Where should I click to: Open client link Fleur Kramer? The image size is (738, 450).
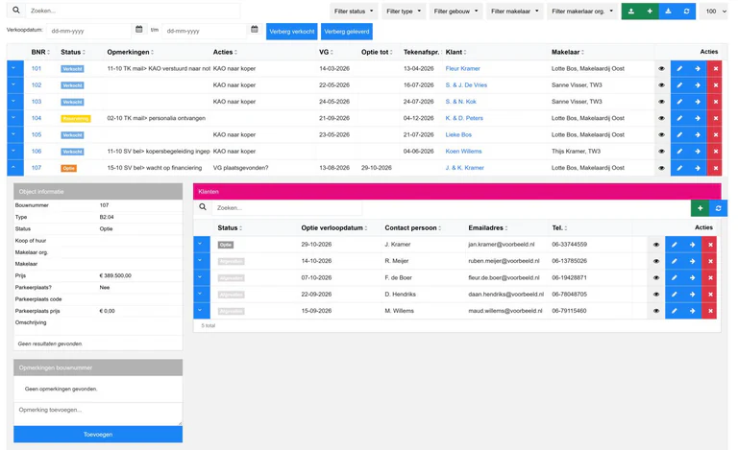[462, 68]
